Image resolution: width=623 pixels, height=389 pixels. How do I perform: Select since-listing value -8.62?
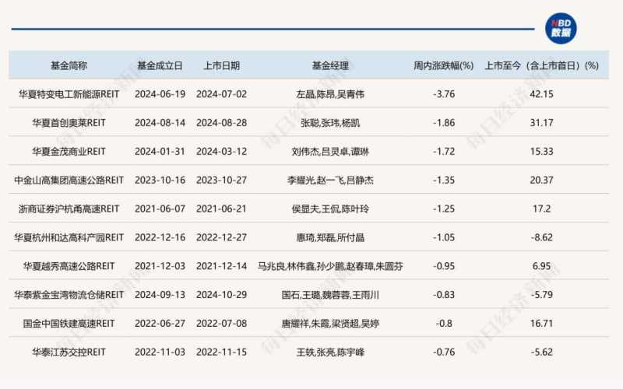(x=541, y=237)
